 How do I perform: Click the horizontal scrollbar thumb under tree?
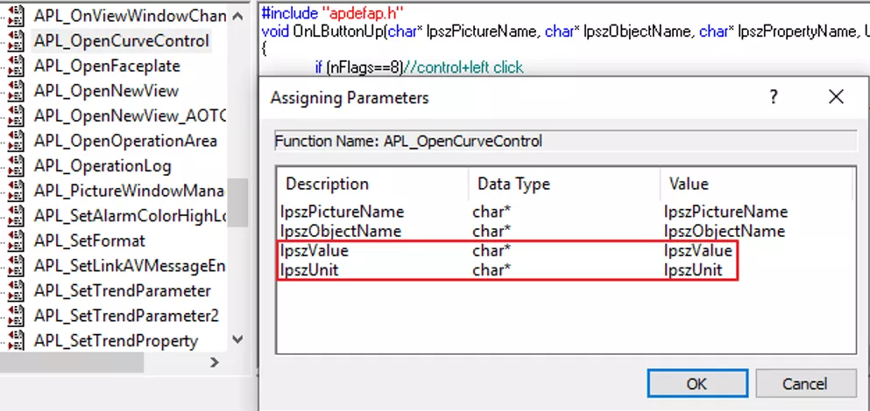(x=72, y=363)
